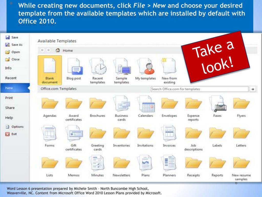Open Word Options
Screen dimensions: 262x197
pyautogui.click(x=15, y=127)
